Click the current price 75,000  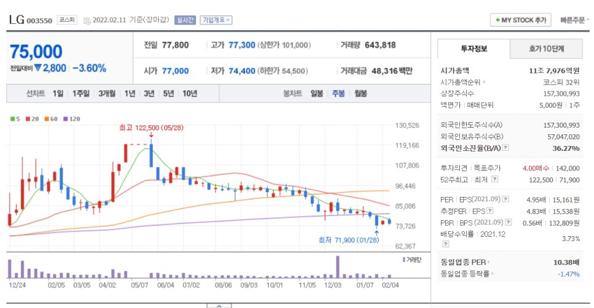coord(36,52)
